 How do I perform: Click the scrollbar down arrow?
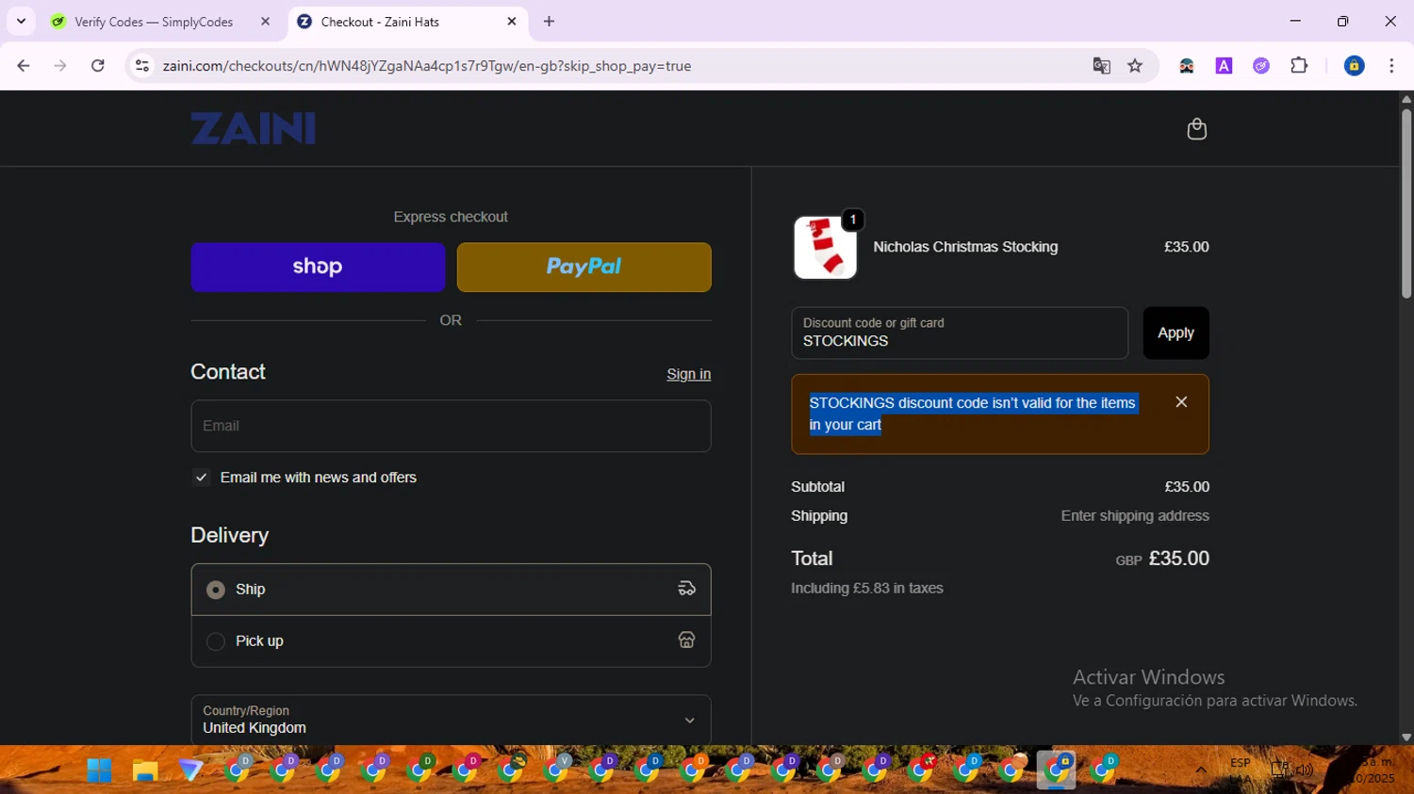tap(1406, 737)
